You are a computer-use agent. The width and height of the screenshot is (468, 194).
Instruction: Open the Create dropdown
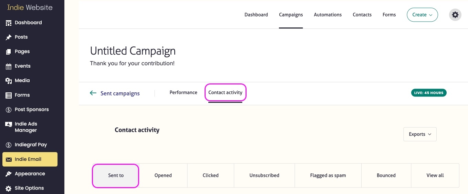click(x=422, y=15)
